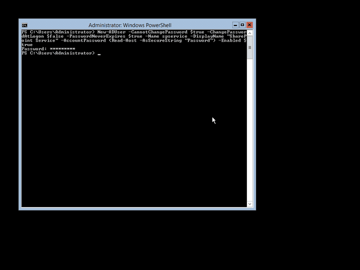Click the '-CannotChangePassword' parameter text

point(158,32)
